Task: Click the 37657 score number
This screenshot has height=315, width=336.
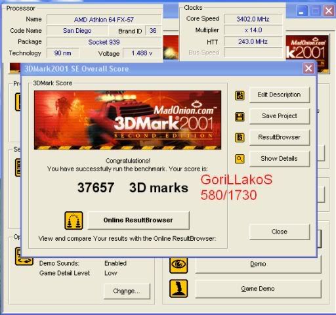Action: pos(96,188)
